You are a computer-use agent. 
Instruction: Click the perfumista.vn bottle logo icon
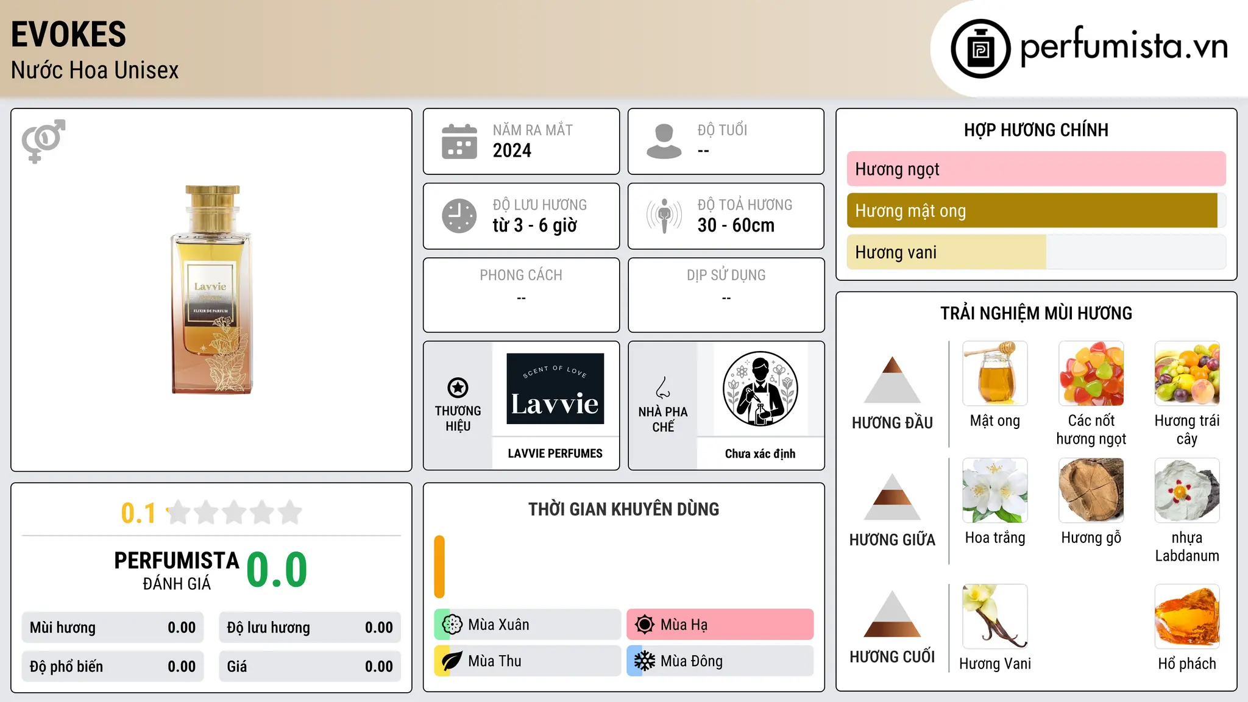pyautogui.click(x=980, y=49)
